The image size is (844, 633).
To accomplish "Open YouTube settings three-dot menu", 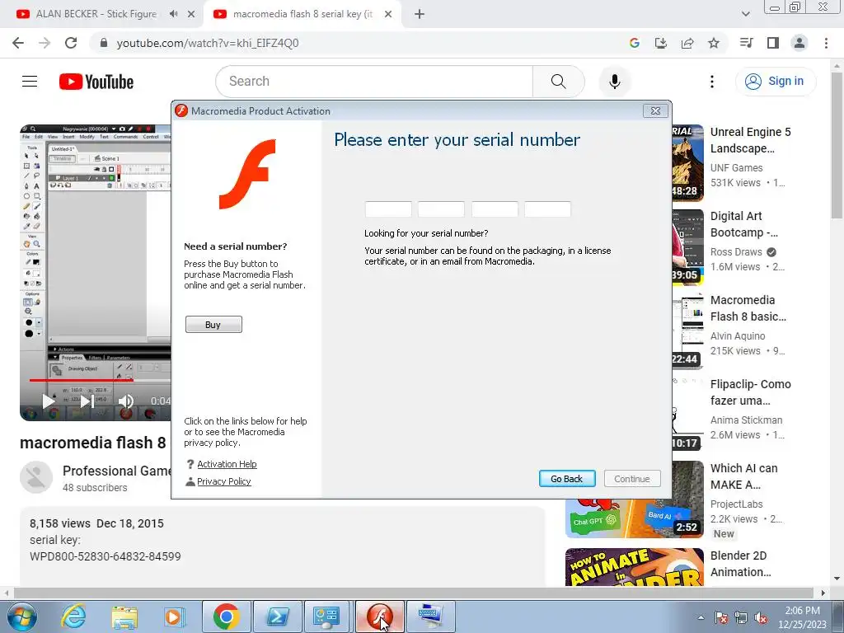I will (x=711, y=82).
